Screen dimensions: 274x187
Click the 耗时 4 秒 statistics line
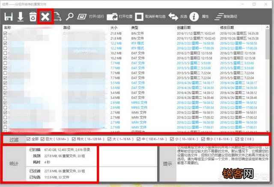click(x=42, y=162)
